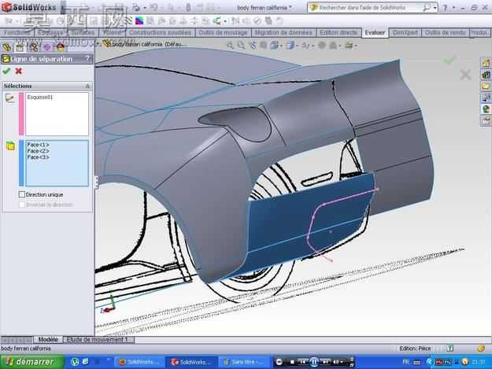Click the greyed Inverser la direction checkbox

tap(22, 205)
